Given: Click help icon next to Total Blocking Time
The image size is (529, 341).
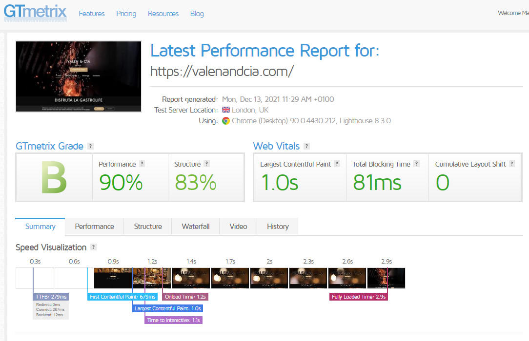Looking at the screenshot, I should pyautogui.click(x=417, y=164).
